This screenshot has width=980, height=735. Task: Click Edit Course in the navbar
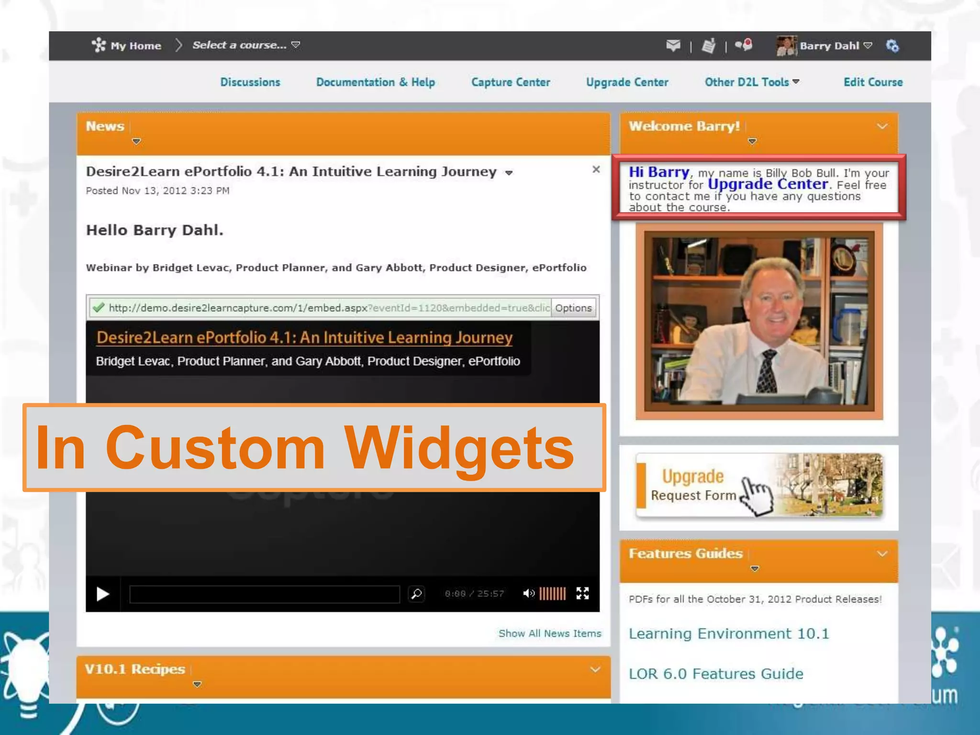click(873, 82)
